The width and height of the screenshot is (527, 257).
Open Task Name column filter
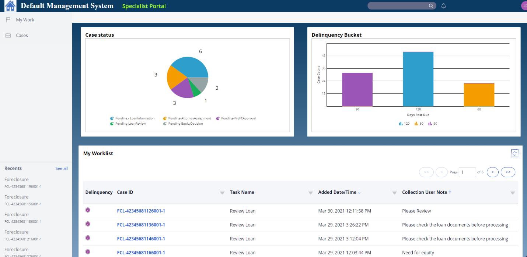(x=311, y=192)
